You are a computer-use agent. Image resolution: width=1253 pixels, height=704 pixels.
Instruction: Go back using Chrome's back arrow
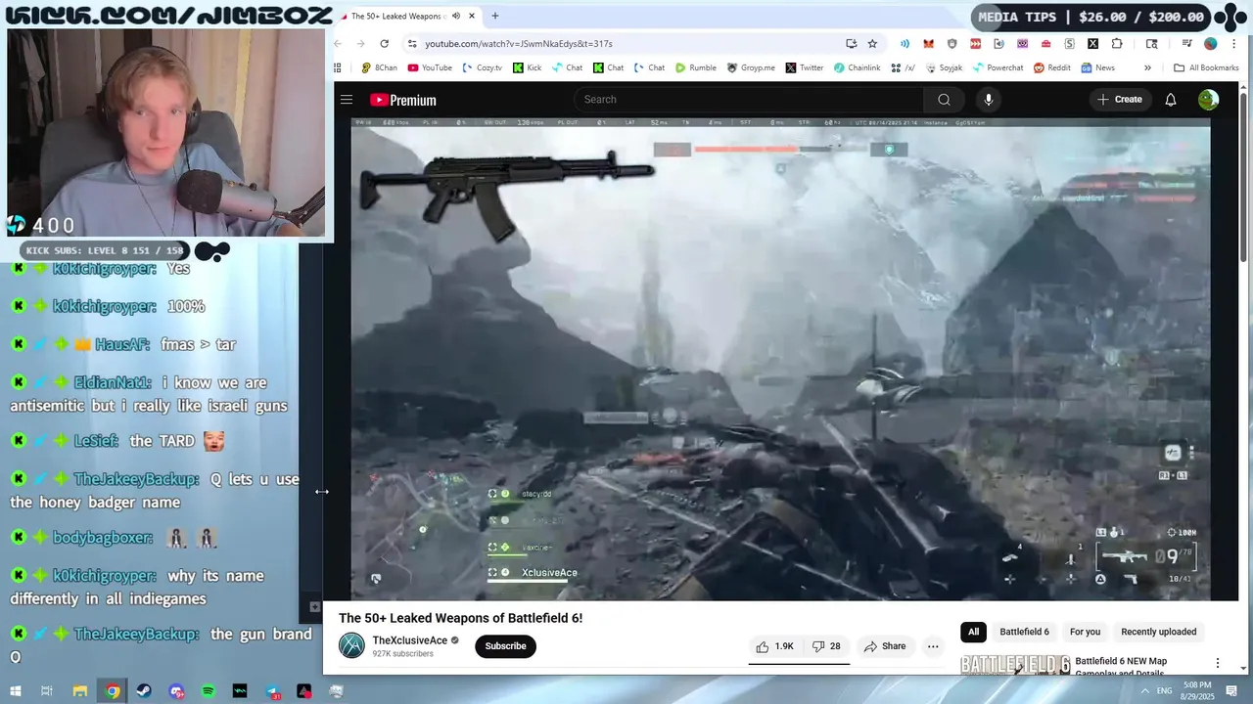click(338, 44)
